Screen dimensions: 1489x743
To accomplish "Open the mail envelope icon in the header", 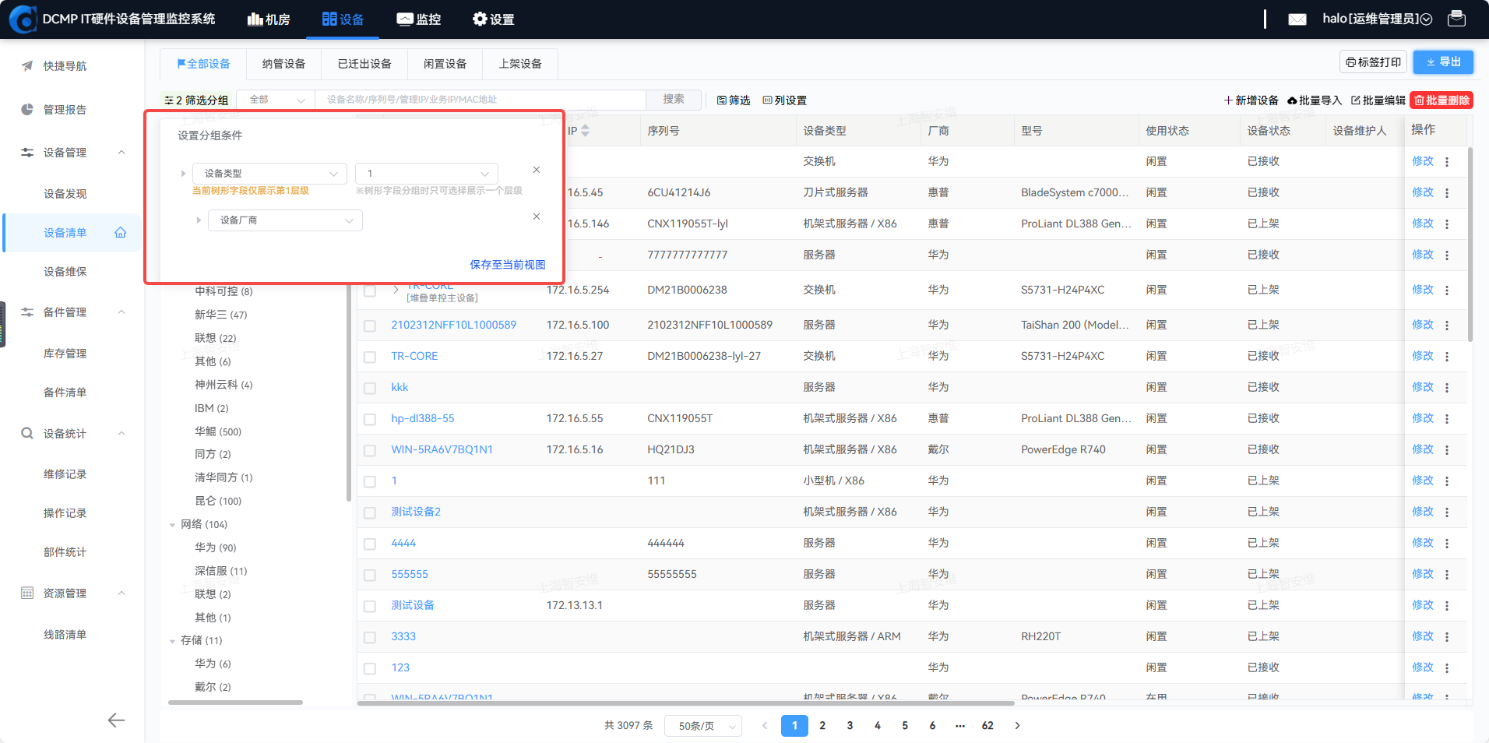I will (x=1297, y=19).
